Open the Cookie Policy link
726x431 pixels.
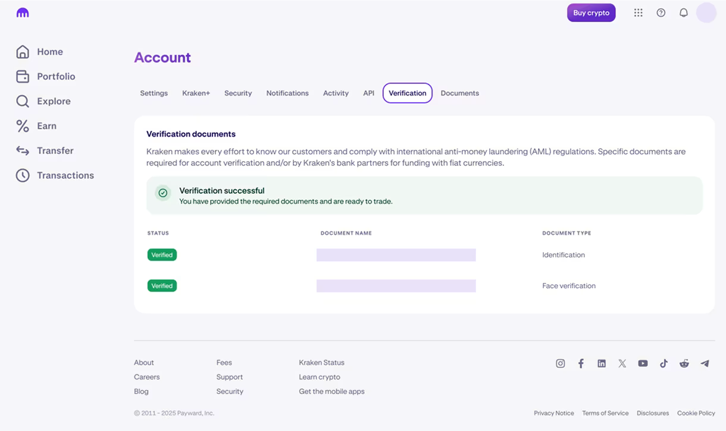click(696, 413)
